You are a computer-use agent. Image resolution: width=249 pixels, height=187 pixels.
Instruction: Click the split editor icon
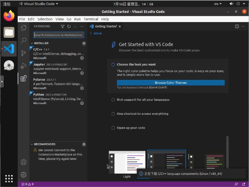[237, 27]
